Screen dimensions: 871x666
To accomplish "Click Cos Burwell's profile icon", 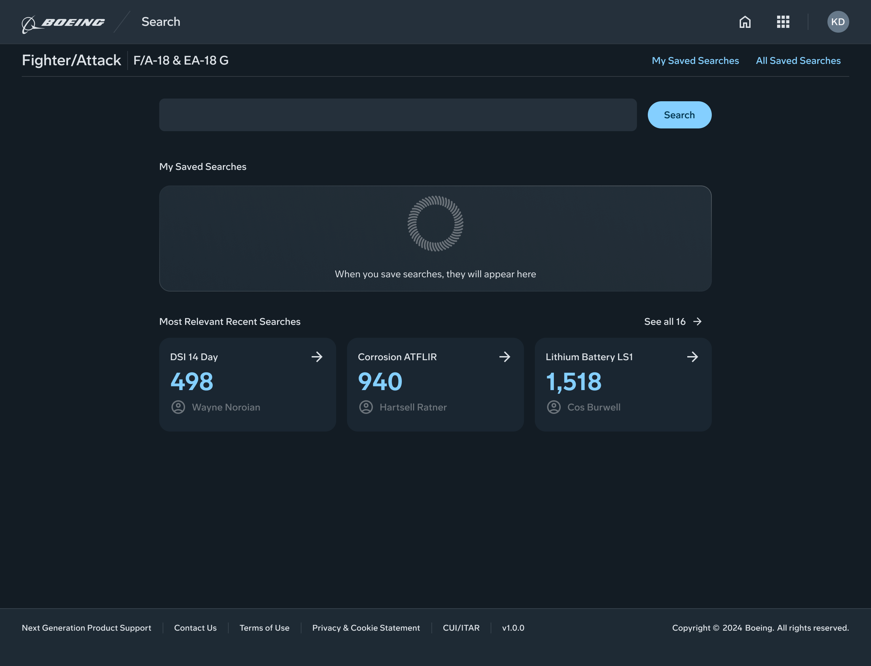I will (x=554, y=407).
